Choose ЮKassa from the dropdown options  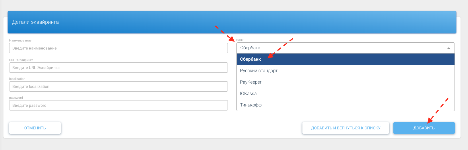[248, 94]
